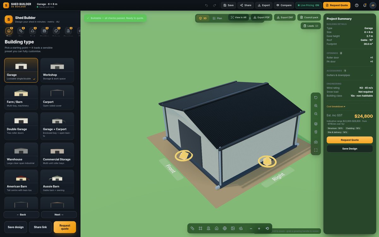Click the redo arrow in top bar
The image size is (379, 237).
pos(215,5)
